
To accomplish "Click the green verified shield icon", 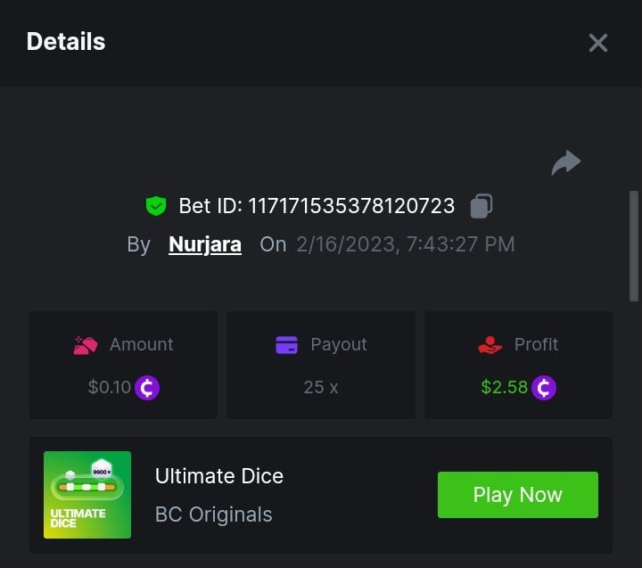I will (x=156, y=206).
